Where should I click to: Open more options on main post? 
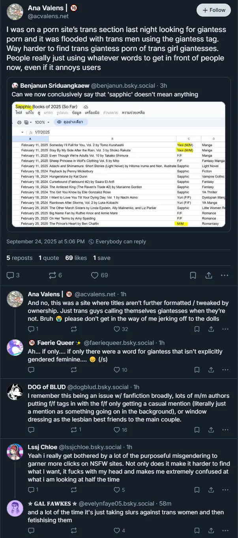click(225, 275)
